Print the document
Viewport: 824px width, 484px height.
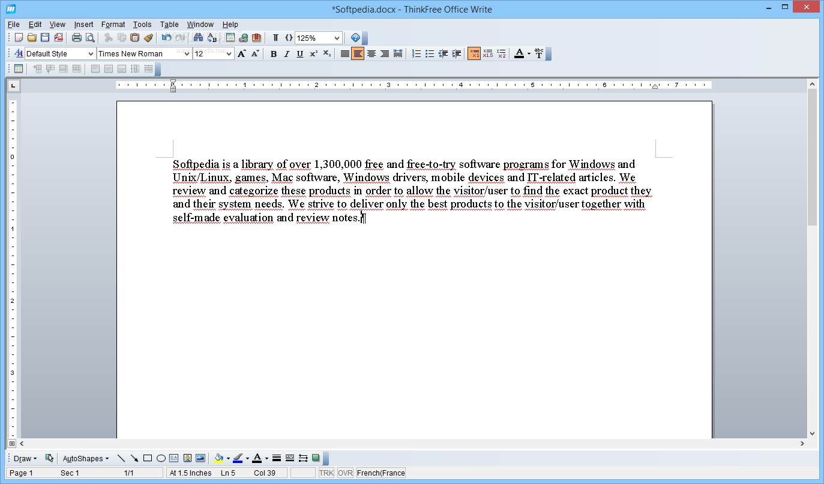[77, 38]
